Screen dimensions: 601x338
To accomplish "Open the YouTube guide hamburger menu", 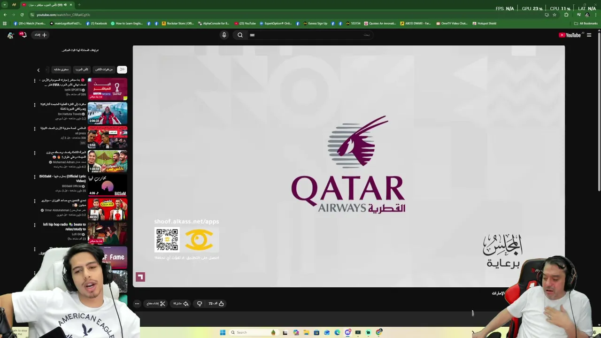I will 589,35.
